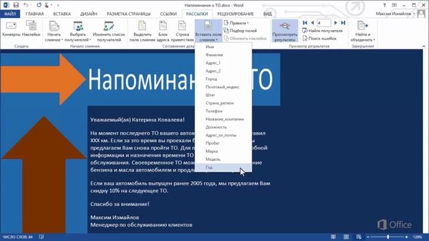Image resolution: width=429 pixels, height=241 pixels.
Task: Click the 120% zoom level
Action: coord(418,237)
